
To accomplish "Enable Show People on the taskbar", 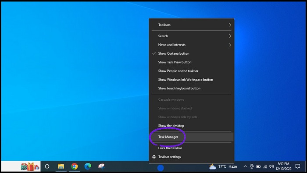I will click(192, 71).
